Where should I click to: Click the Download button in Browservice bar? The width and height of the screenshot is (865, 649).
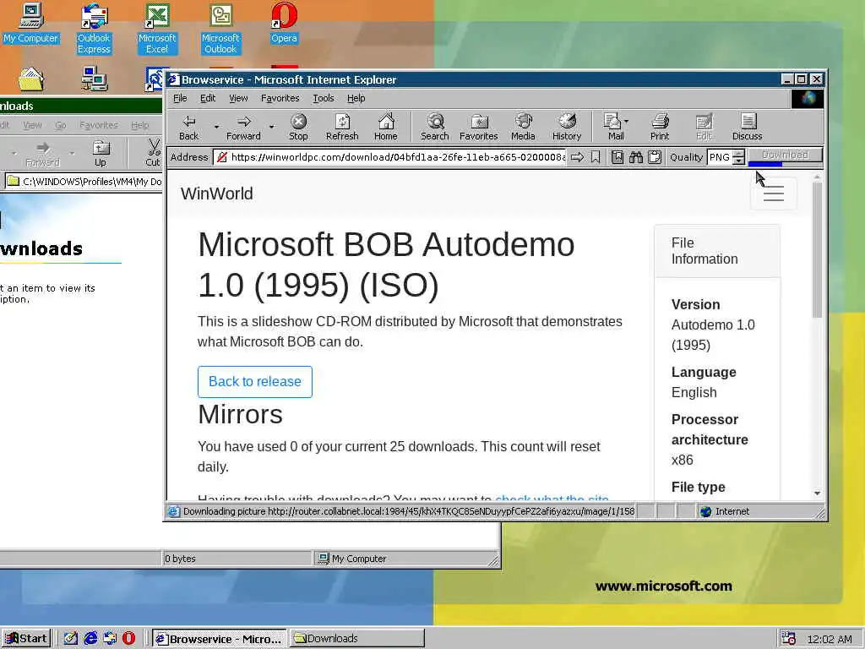785,155
